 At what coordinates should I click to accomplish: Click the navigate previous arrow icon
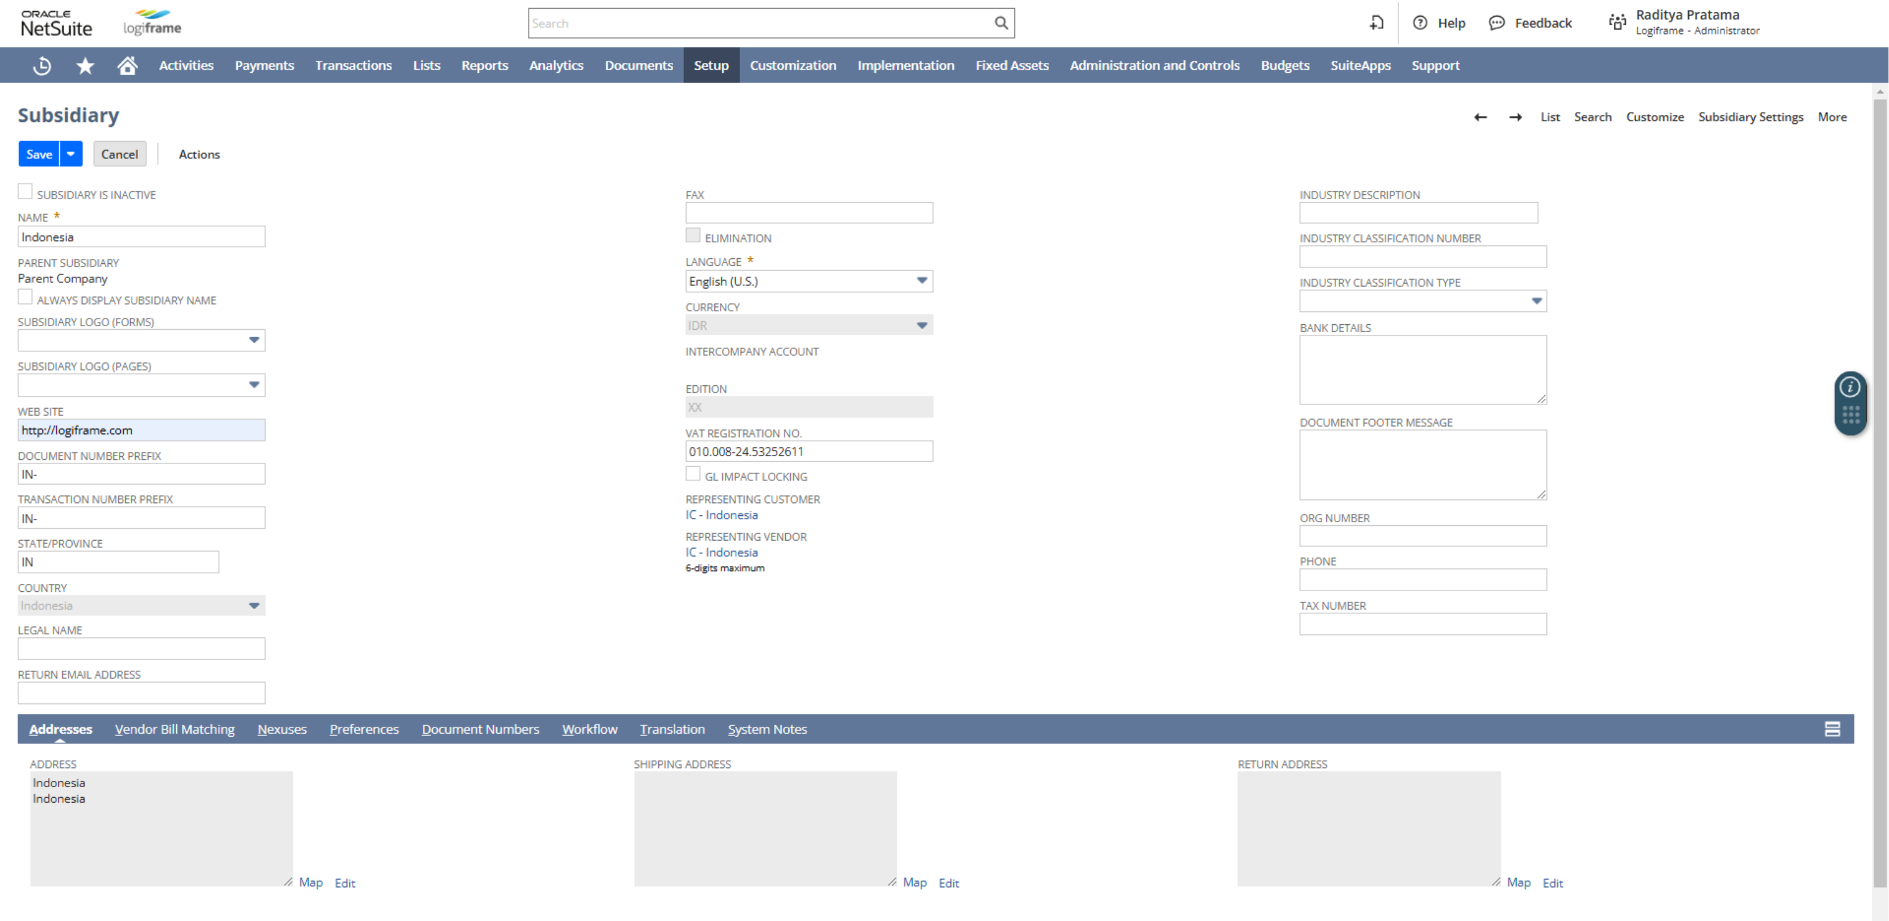[1480, 117]
